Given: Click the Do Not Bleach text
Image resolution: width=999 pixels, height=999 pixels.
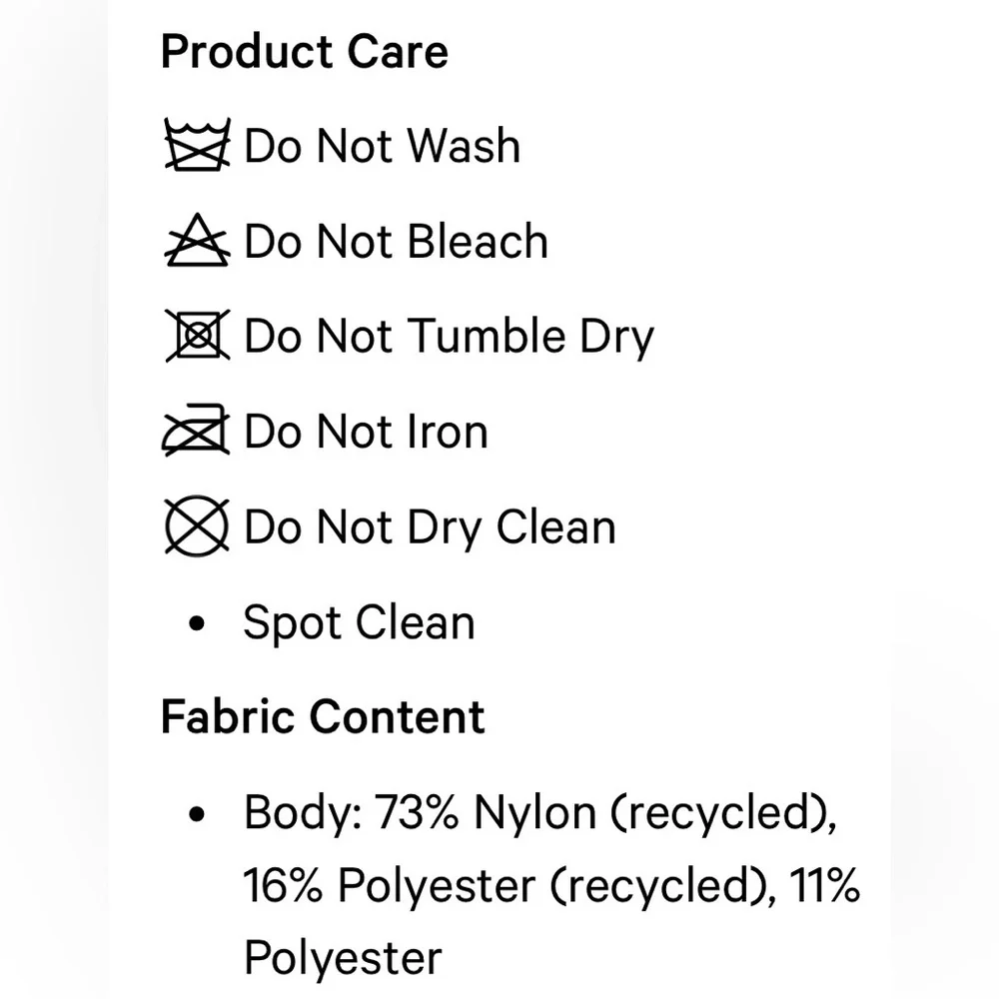Looking at the screenshot, I should click(397, 242).
